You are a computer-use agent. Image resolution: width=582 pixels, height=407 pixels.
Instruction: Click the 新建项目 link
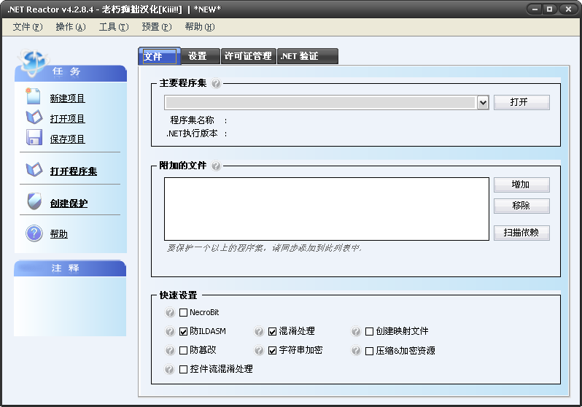pyautogui.click(x=68, y=98)
